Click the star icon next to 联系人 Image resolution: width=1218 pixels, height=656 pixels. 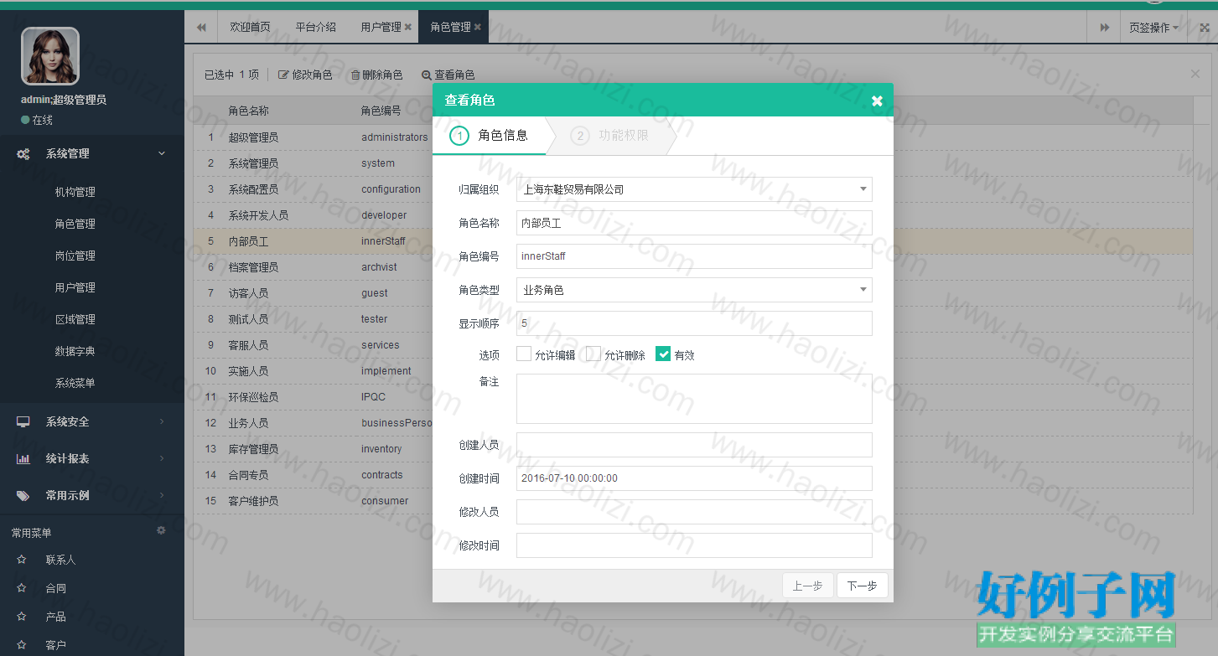pyautogui.click(x=22, y=560)
